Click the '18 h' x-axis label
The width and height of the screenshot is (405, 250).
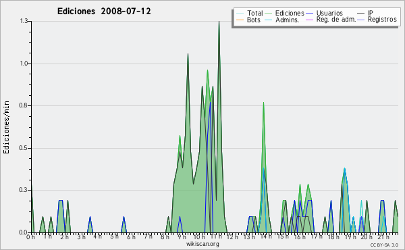333,237
